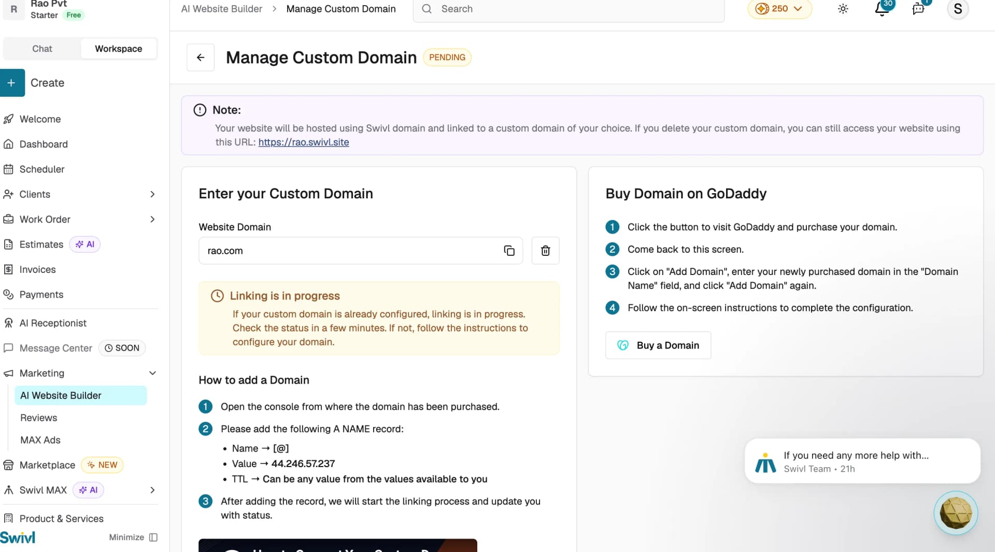Click the Create button label
995x552 pixels.
[x=47, y=83]
